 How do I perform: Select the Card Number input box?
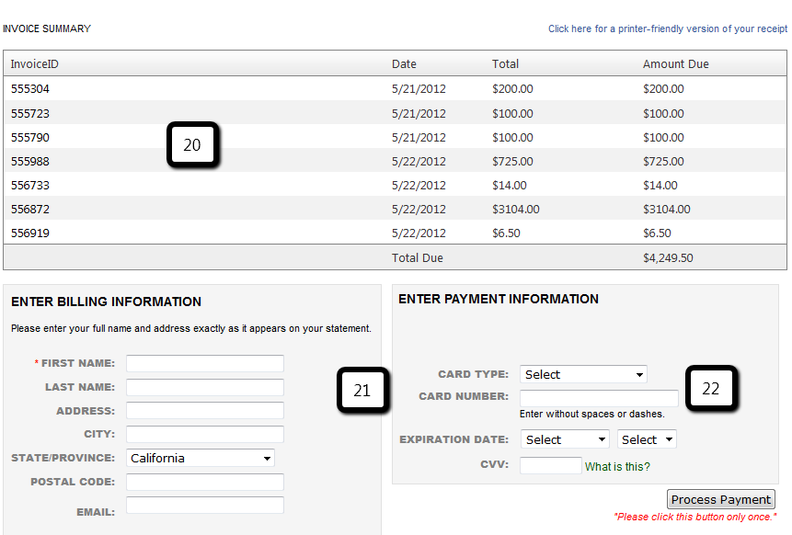coord(599,398)
